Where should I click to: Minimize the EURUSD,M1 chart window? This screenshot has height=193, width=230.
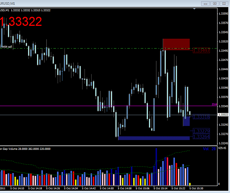tap(205, 4)
